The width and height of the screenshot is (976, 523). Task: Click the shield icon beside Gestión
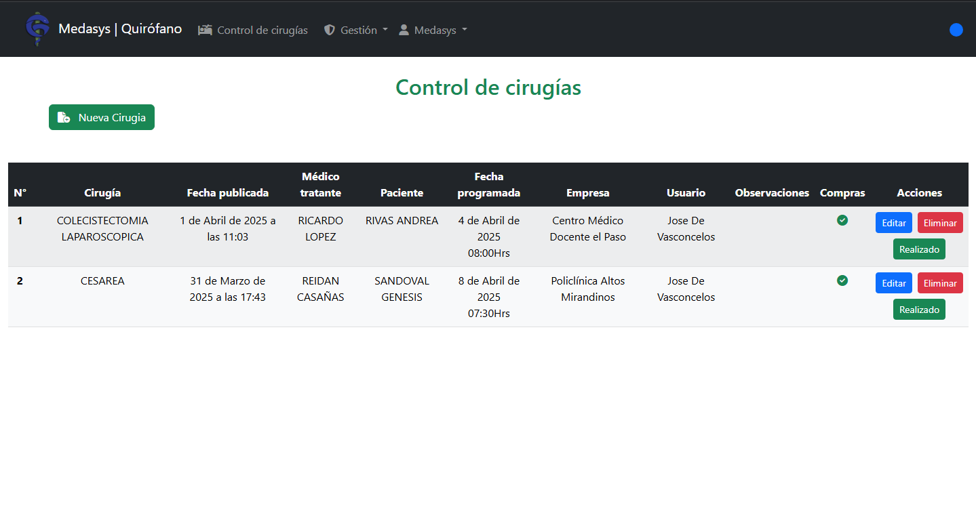coord(330,30)
